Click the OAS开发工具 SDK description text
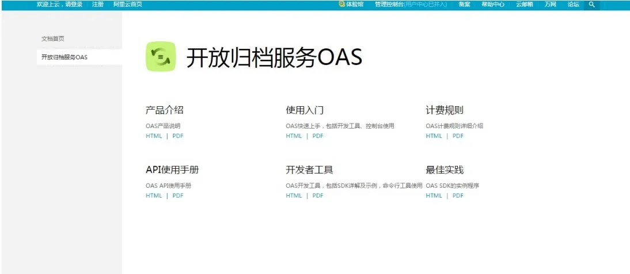The width and height of the screenshot is (630, 274). (354, 186)
